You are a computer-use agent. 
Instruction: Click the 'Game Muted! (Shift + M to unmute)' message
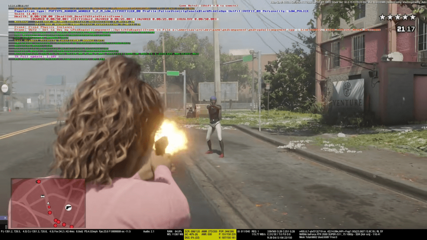(x=208, y=6)
